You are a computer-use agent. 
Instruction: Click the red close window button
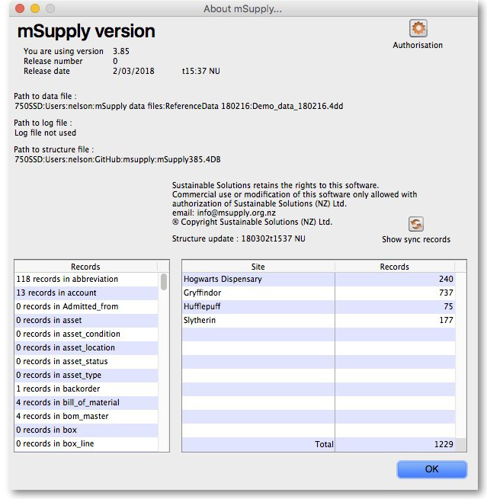pos(20,8)
